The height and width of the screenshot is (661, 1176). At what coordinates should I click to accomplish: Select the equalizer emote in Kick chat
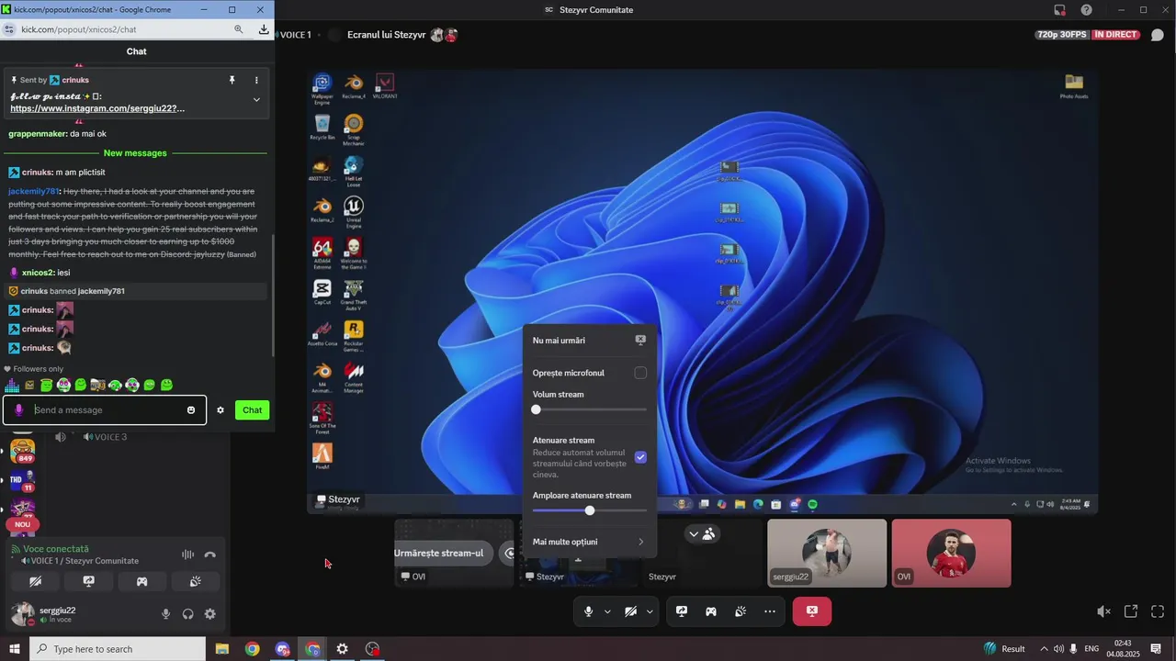pos(12,385)
